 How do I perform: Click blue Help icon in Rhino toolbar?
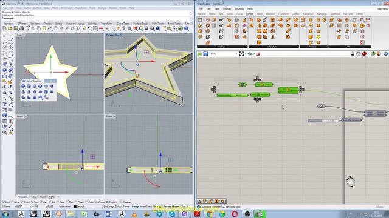pos(187,28)
